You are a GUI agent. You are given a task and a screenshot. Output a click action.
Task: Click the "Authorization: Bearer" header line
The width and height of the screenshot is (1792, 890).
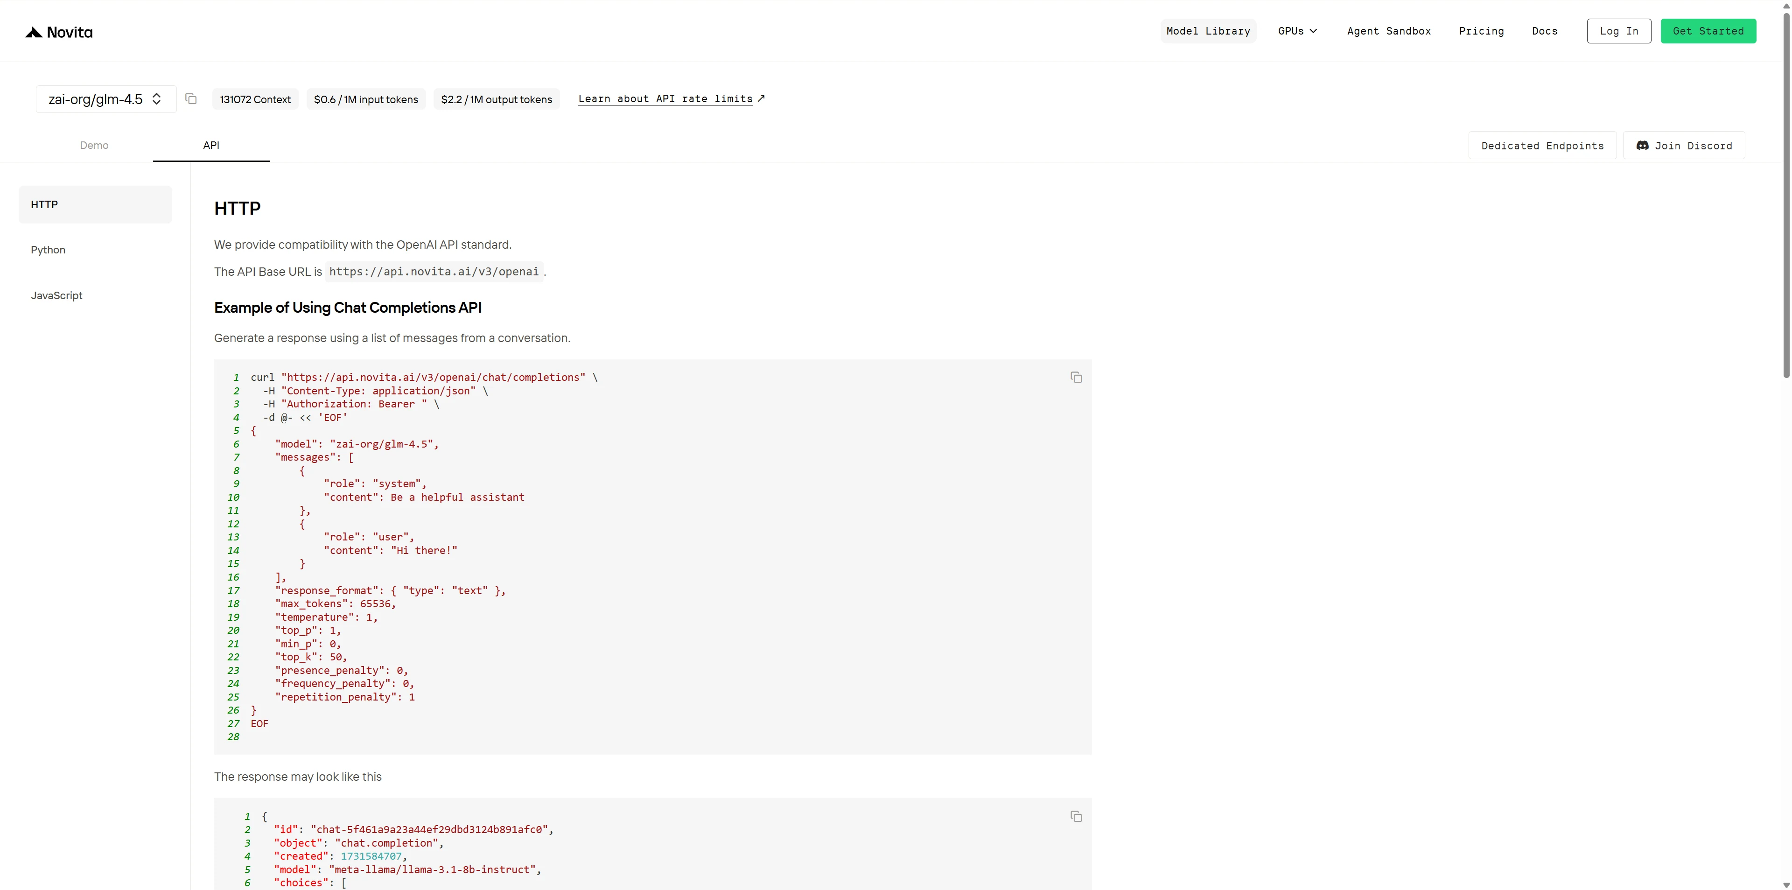(350, 404)
